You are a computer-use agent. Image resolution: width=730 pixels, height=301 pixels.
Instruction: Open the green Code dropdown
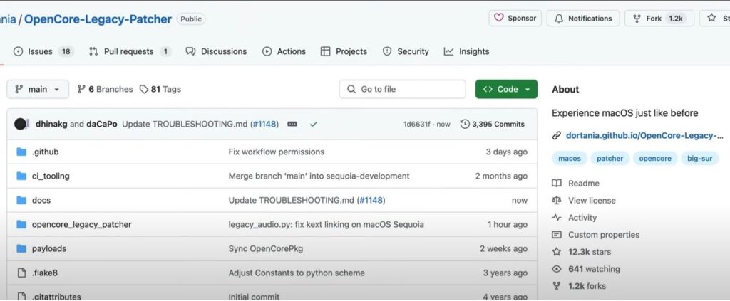[507, 89]
